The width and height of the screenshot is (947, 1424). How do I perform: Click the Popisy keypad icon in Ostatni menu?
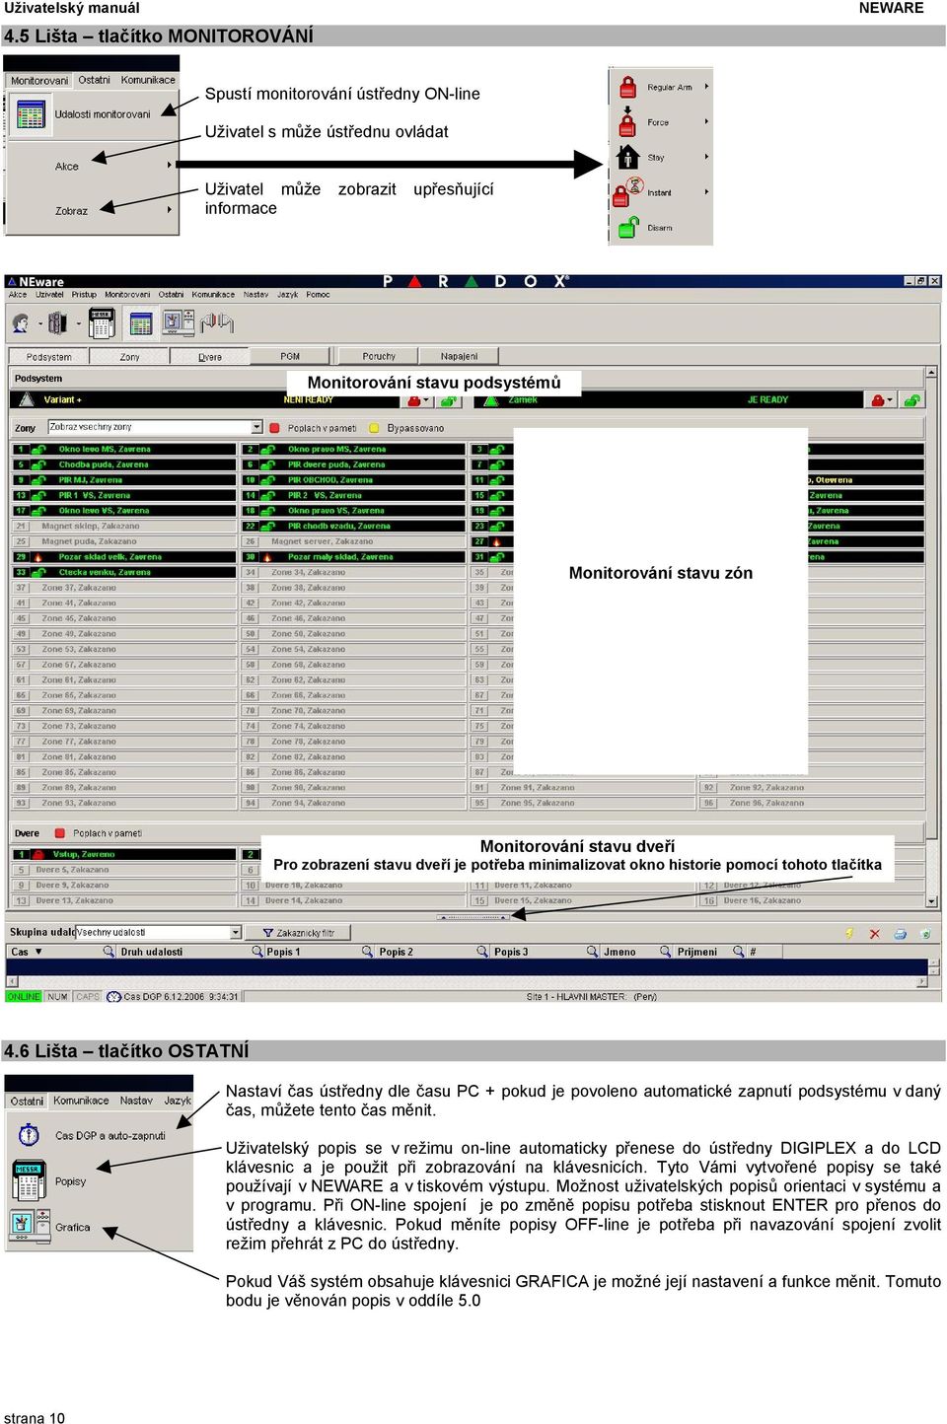(x=29, y=1180)
